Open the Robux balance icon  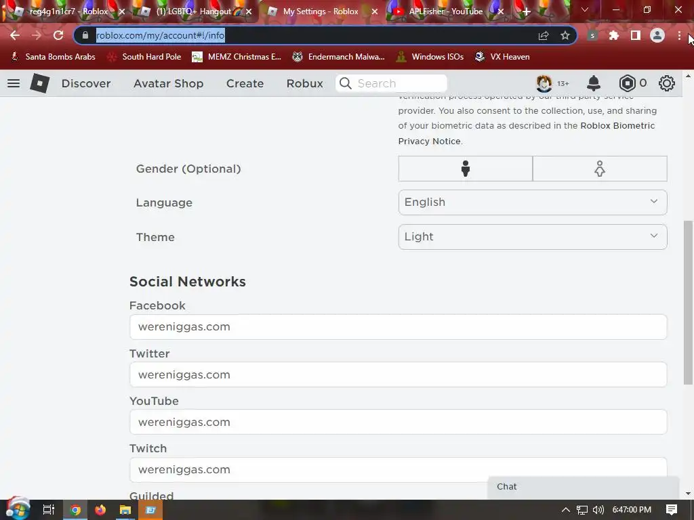627,83
